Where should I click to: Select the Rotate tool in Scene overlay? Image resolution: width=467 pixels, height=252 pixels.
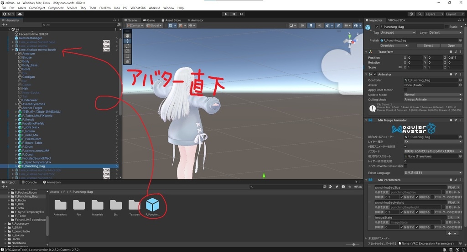pos(128,46)
